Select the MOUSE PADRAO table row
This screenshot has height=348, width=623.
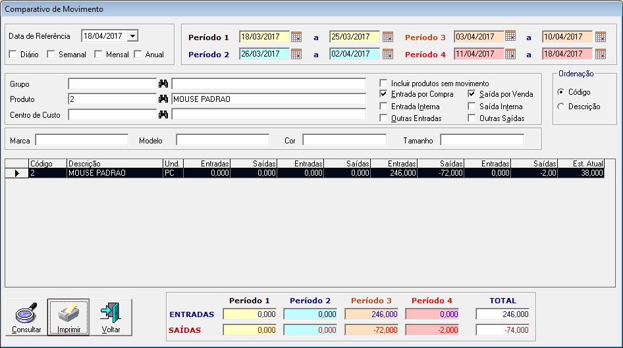click(x=113, y=173)
